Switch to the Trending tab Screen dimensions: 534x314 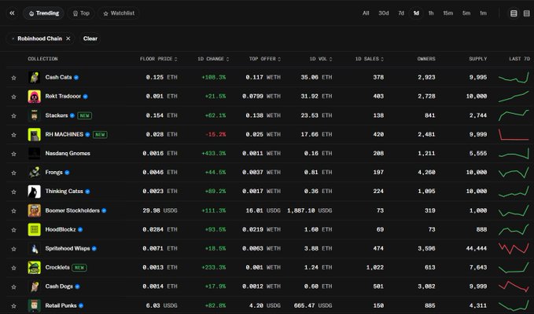click(43, 13)
